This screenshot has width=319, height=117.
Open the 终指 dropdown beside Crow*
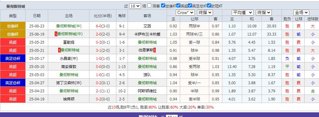pos(205,12)
